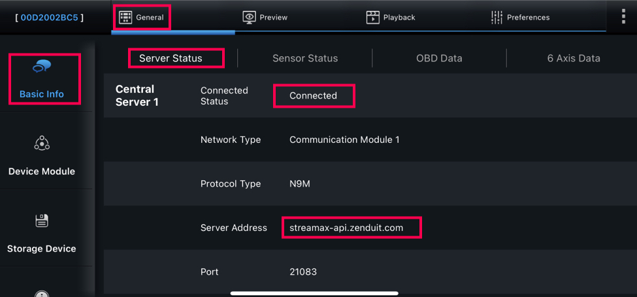Select the Basic Info chat bubbles icon
Image resolution: width=637 pixels, height=297 pixels.
click(41, 67)
